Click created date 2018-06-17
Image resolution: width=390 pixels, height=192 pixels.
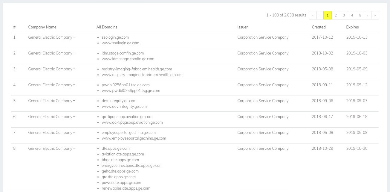click(322, 117)
